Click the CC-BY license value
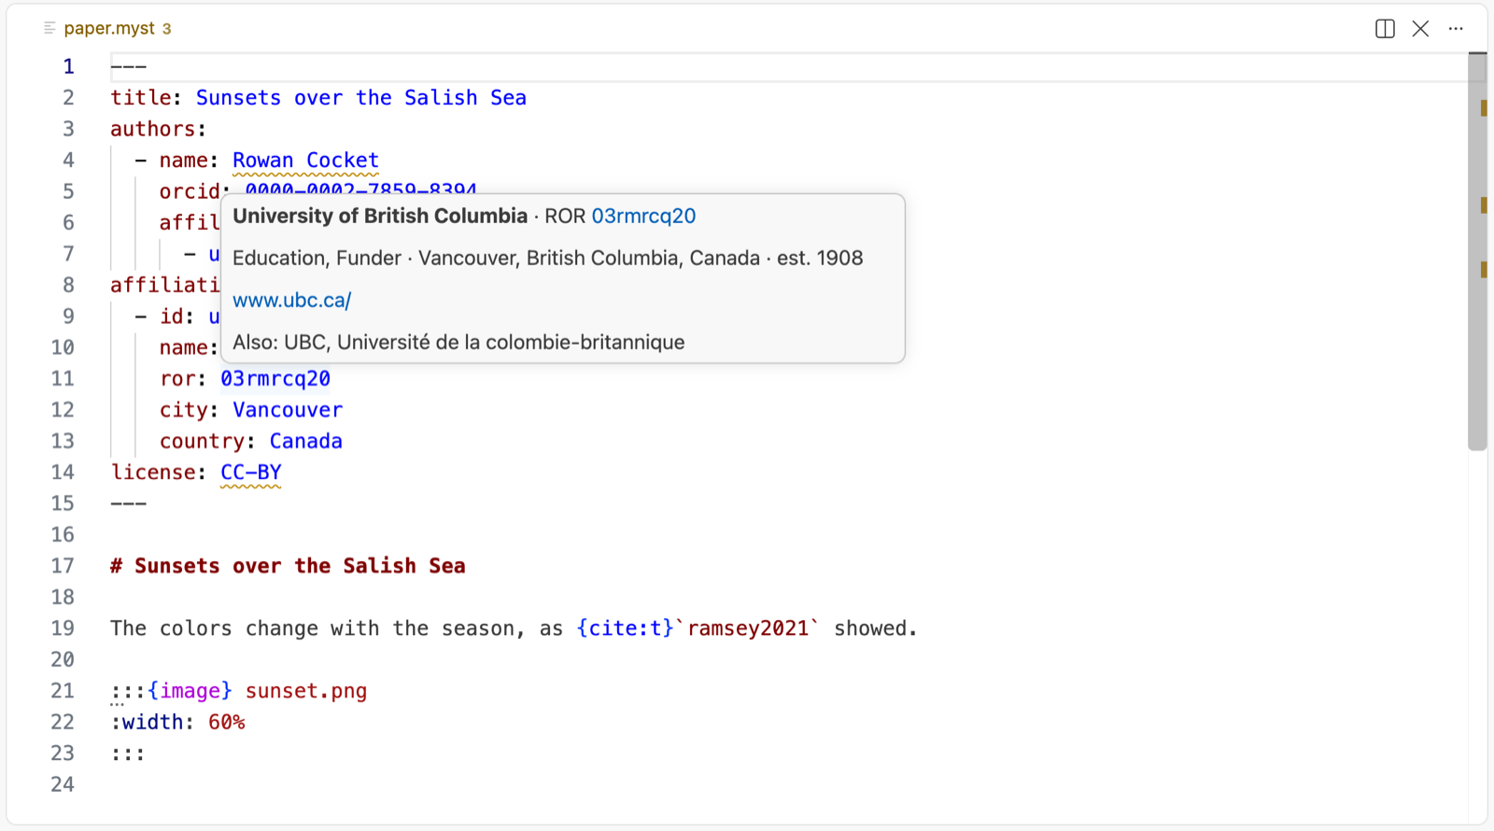The height and width of the screenshot is (831, 1494). coord(250,472)
